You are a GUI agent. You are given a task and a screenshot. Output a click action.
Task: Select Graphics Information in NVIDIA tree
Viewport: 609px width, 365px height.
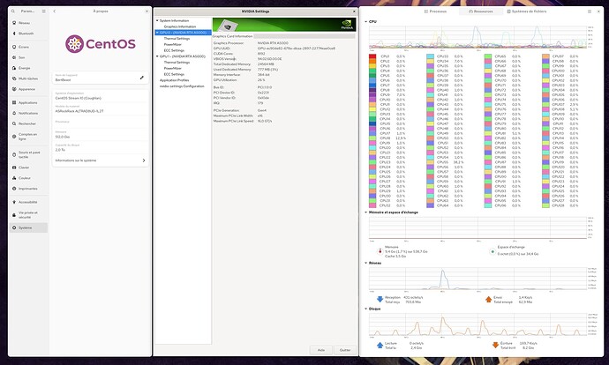click(180, 26)
